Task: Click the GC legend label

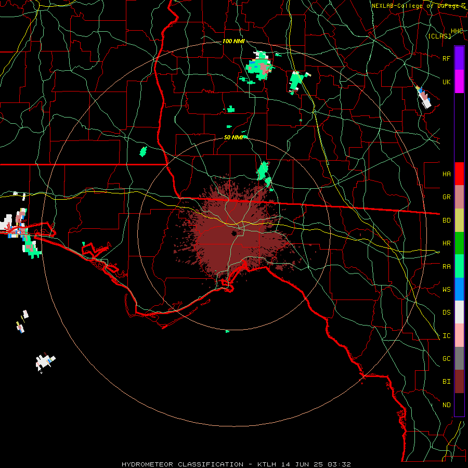Action: coord(447,359)
